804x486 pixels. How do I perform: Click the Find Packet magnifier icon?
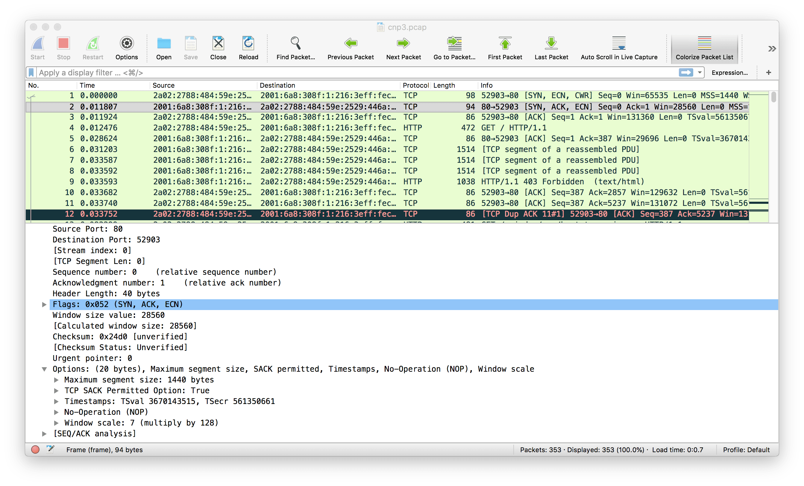pos(295,43)
